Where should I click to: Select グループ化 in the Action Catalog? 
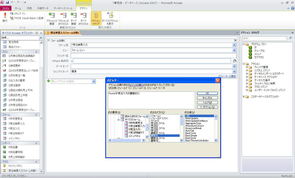pyautogui.click(x=259, y=51)
